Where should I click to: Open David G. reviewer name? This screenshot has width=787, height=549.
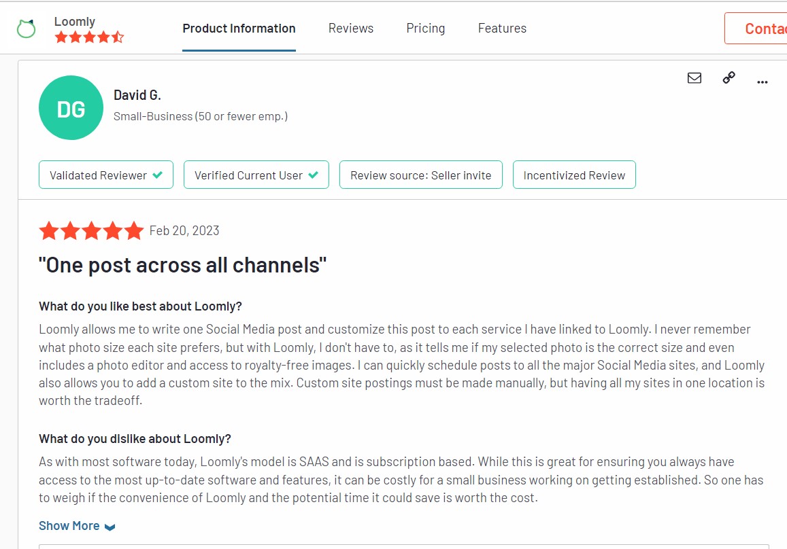pos(137,94)
